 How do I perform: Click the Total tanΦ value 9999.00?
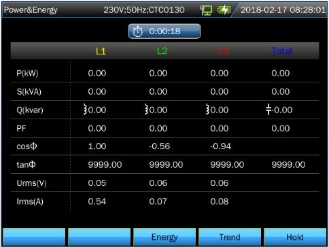pos(288,164)
